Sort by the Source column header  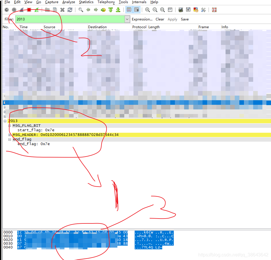click(65, 27)
